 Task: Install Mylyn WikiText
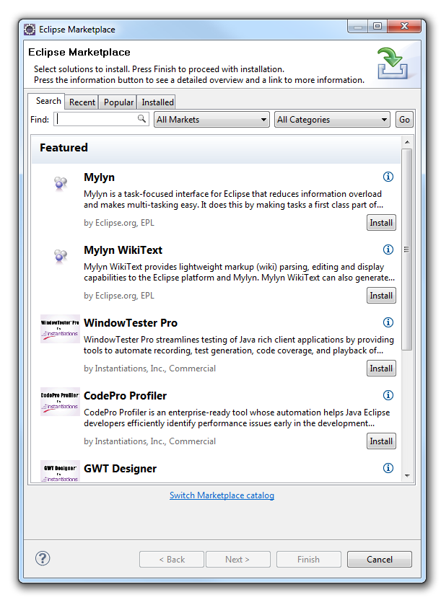coord(381,296)
